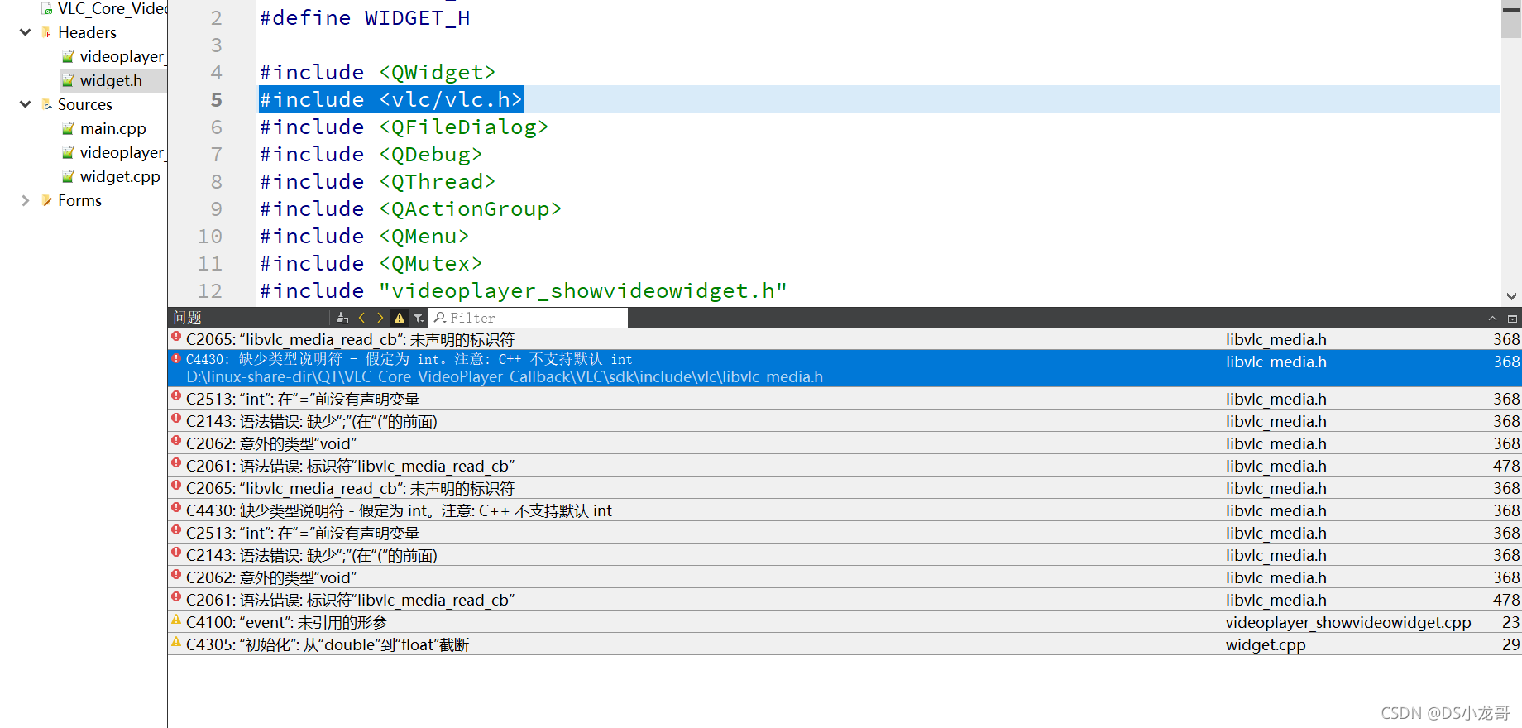
Task: Maximize the issues pane with up chevron
Action: [x=1492, y=318]
